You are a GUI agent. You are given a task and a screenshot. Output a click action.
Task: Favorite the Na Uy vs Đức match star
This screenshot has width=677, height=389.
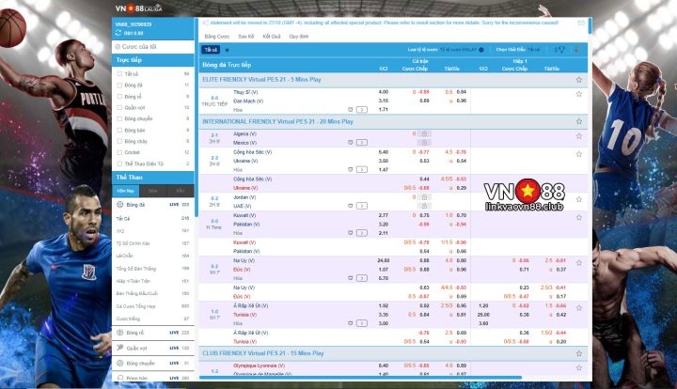pos(579,263)
